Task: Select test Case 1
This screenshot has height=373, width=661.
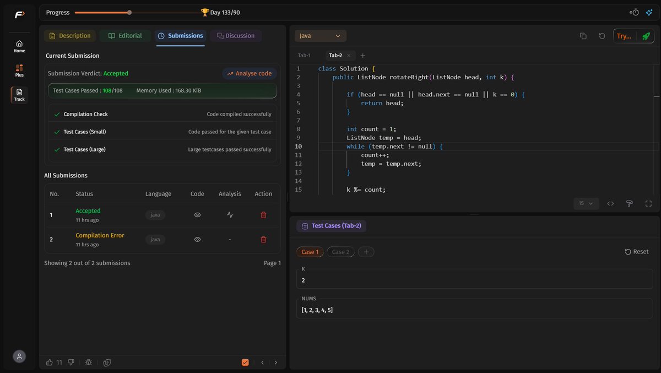Action: tap(310, 252)
